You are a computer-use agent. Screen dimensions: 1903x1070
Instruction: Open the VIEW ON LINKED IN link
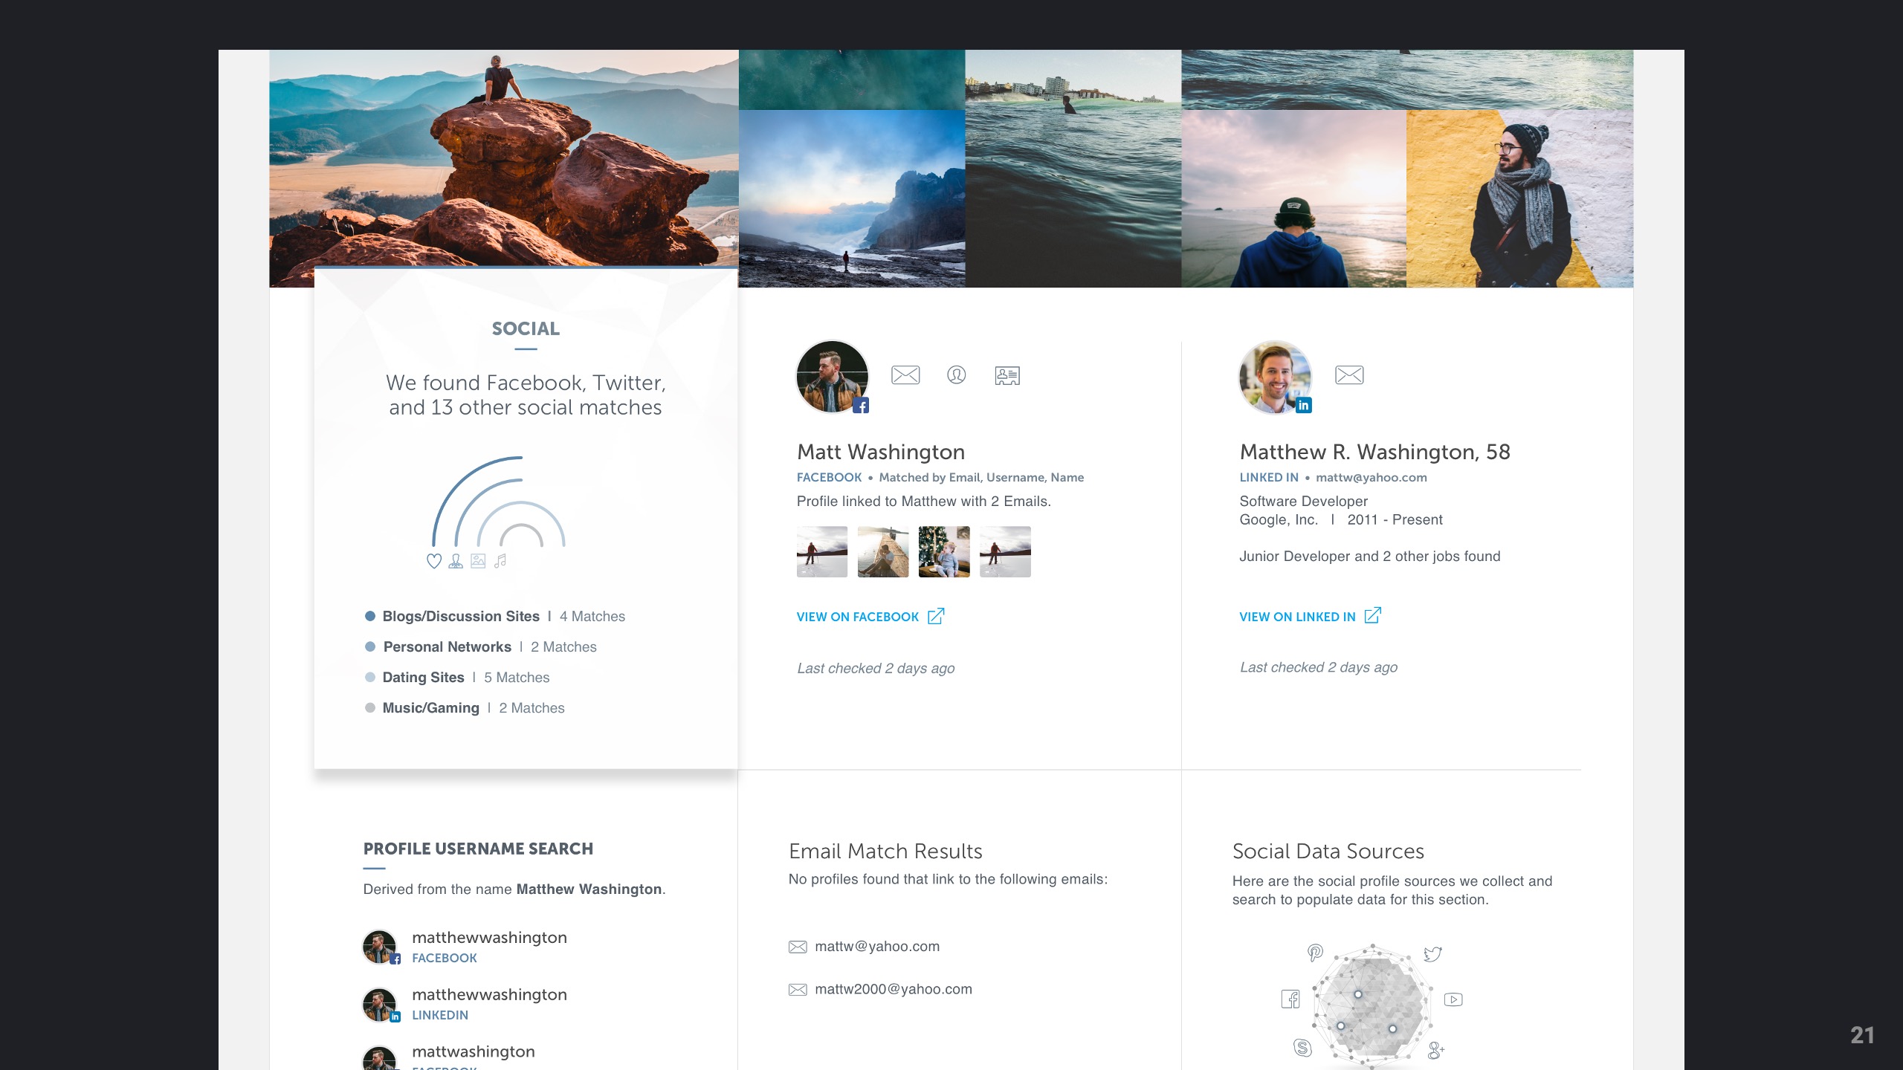[1310, 617]
